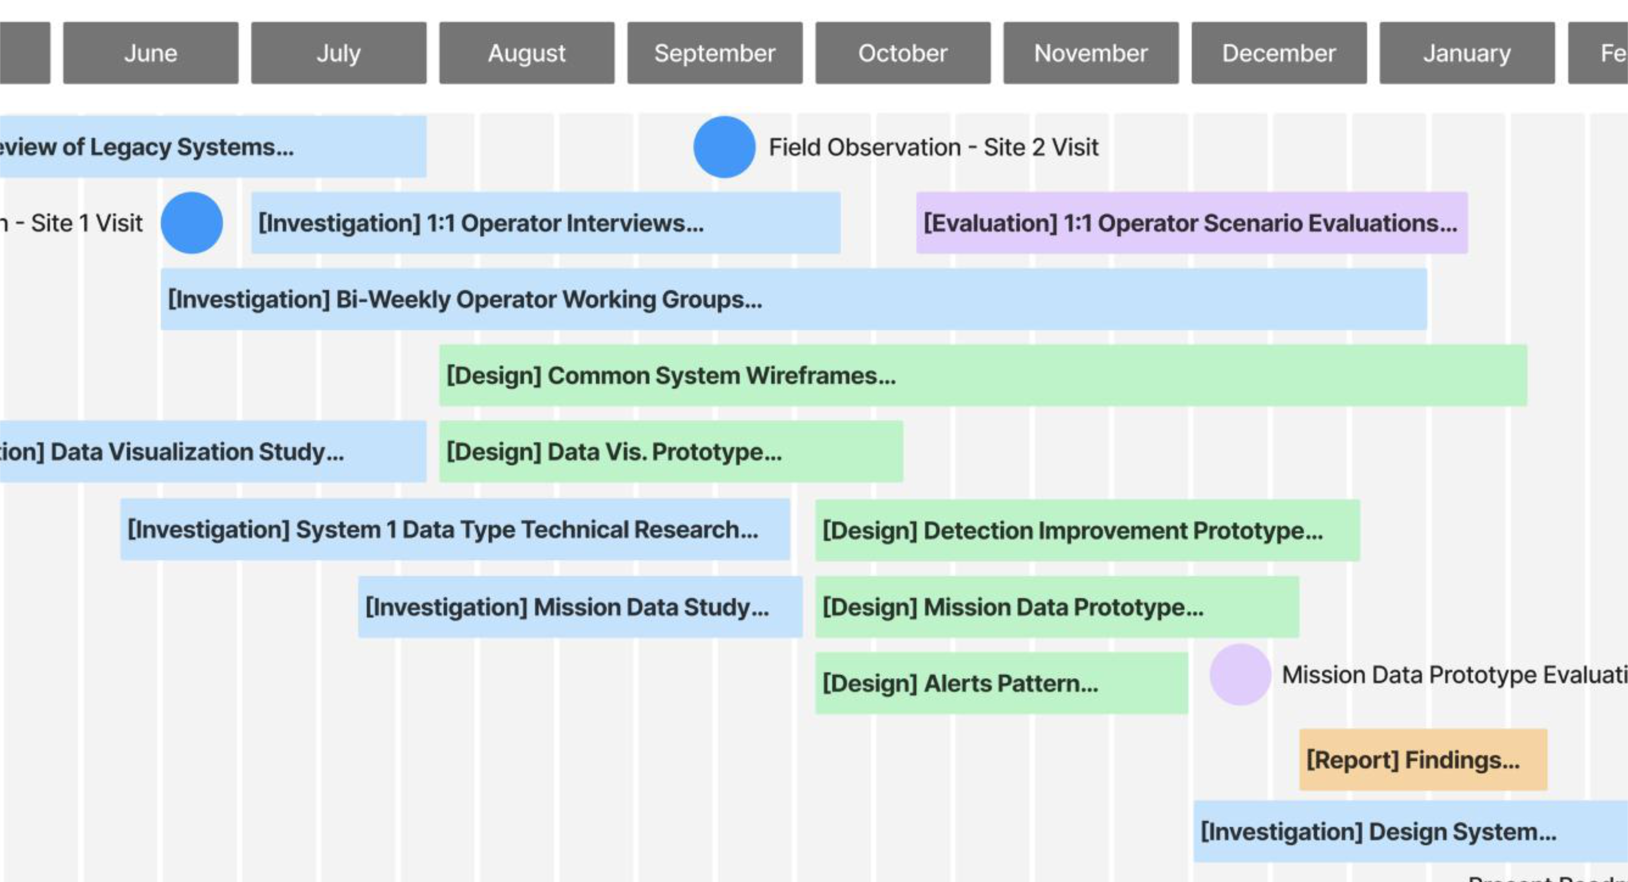Select the Site 1 Visit blue milestone circle
The height and width of the screenshot is (882, 1628).
192,223
